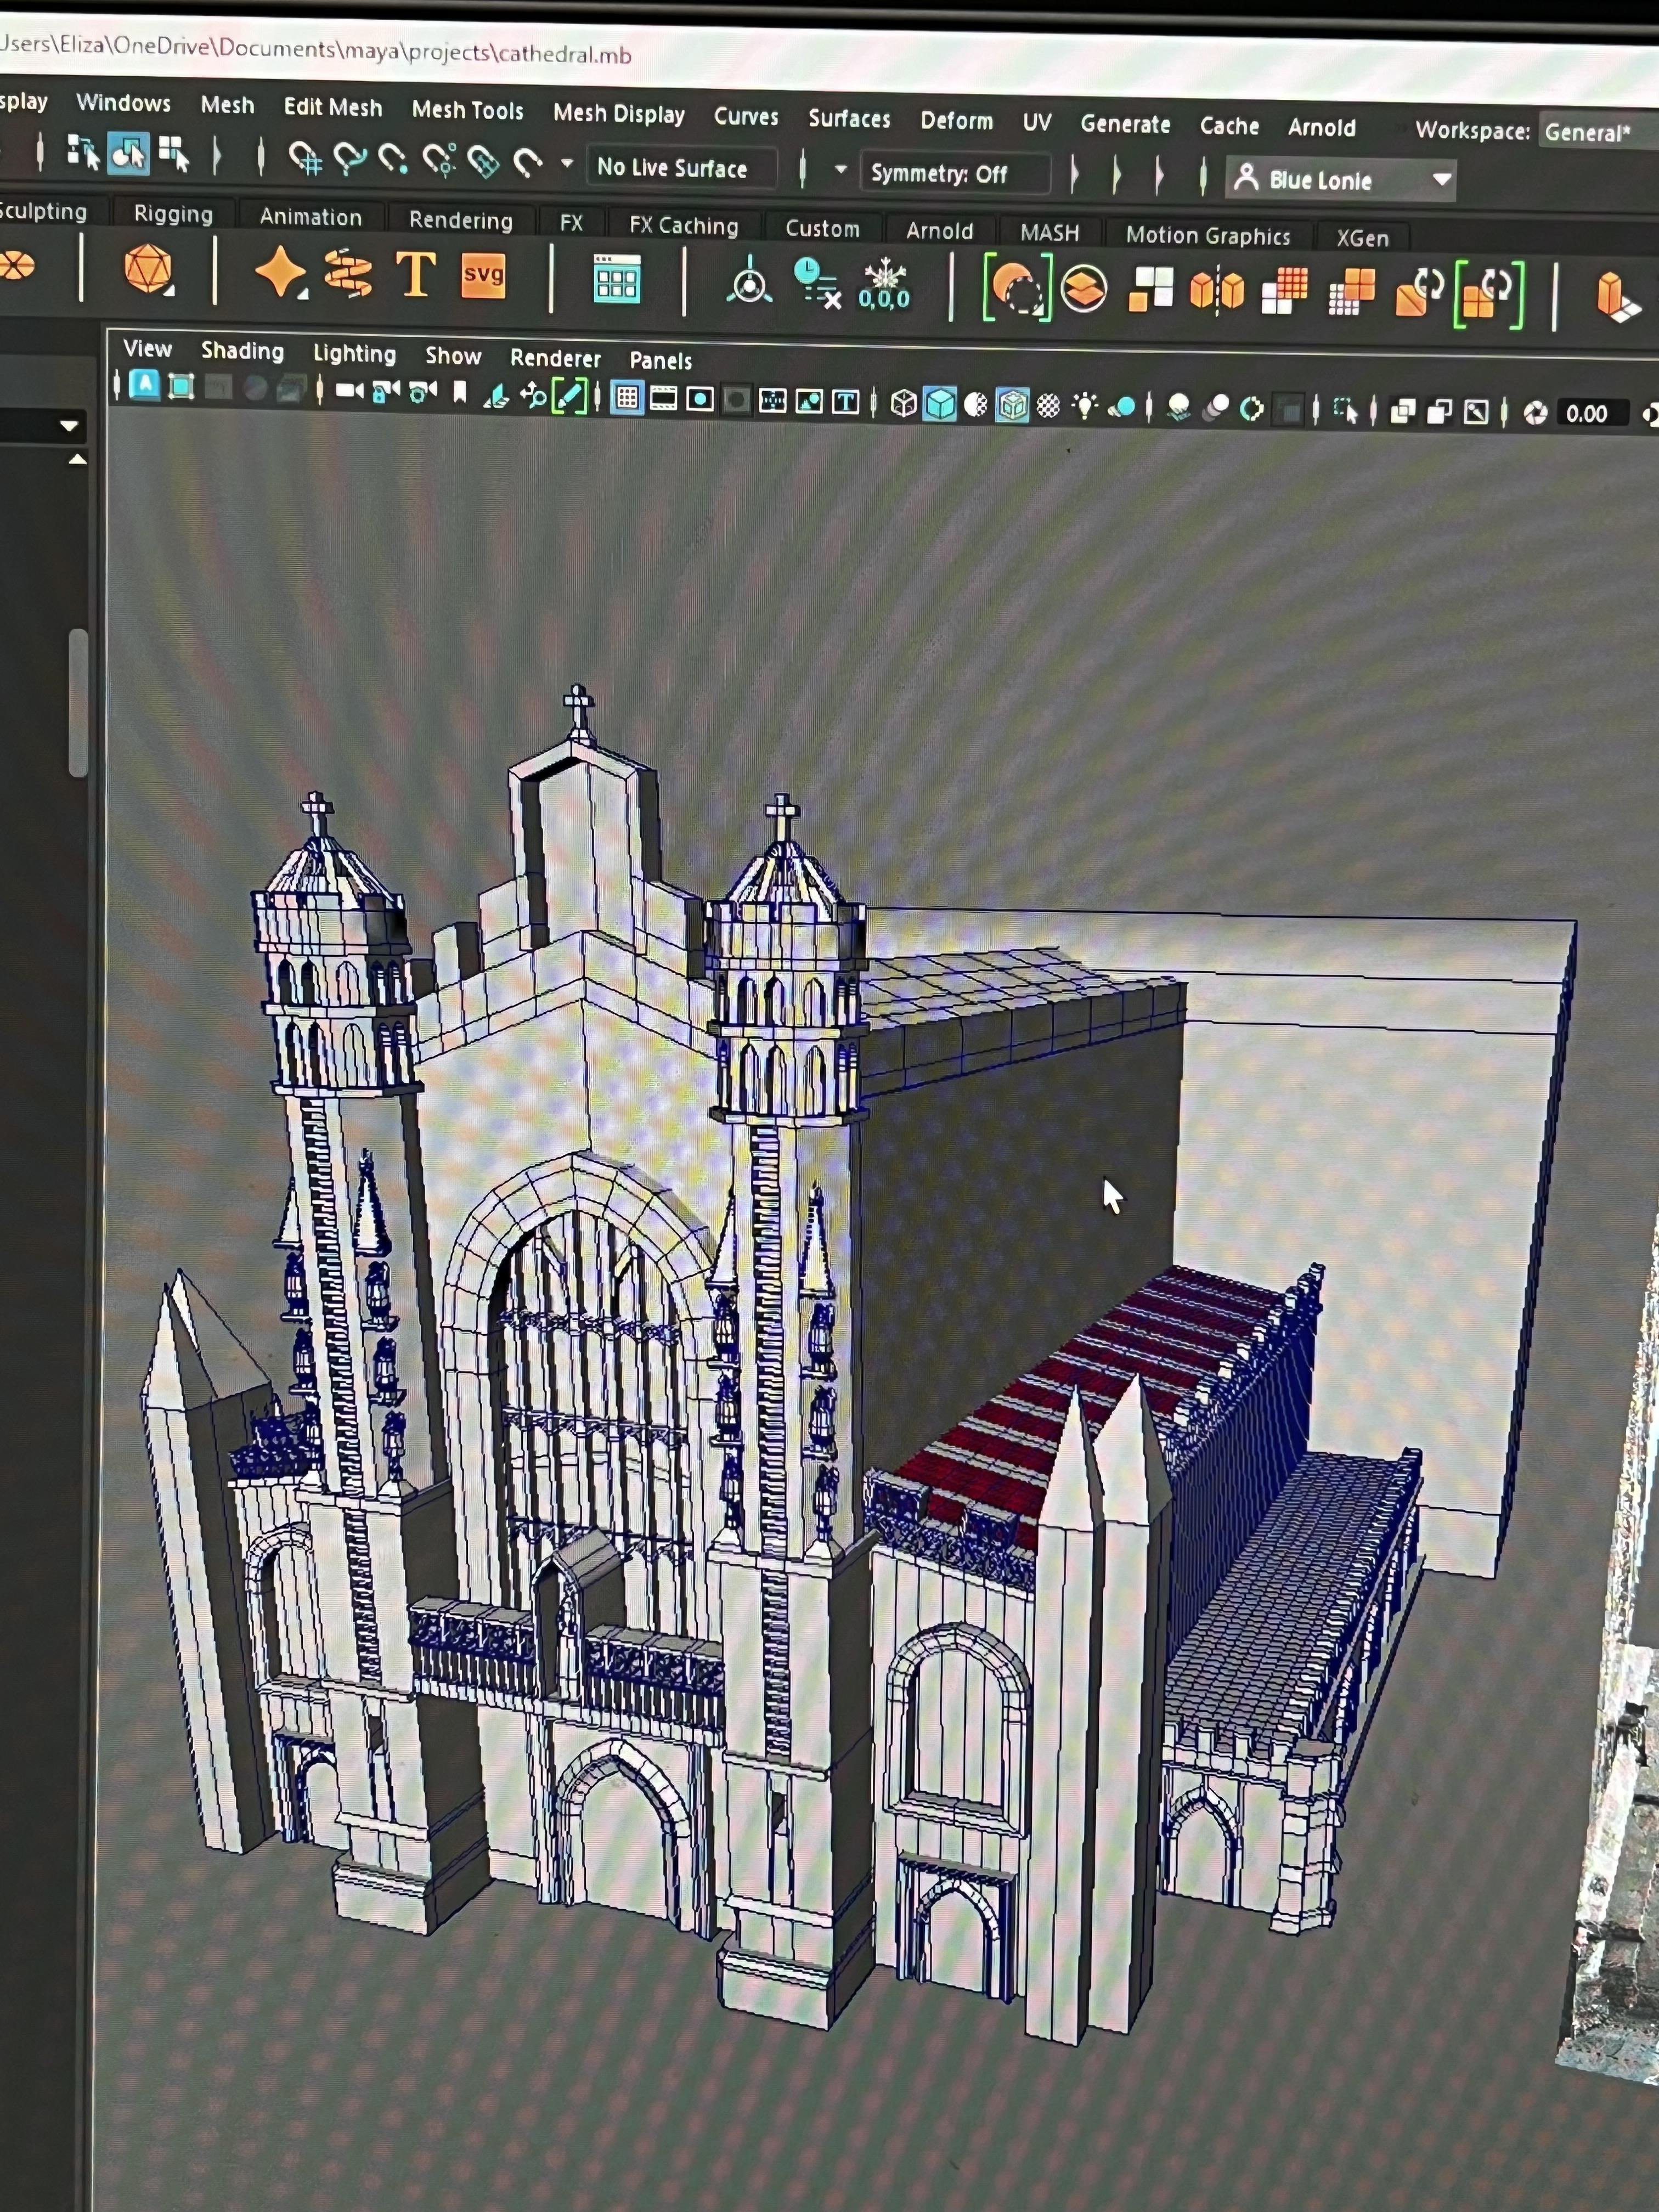Open the UV menu

tap(1037, 122)
